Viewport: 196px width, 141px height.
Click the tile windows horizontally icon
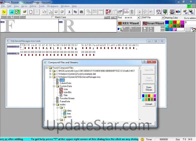coord(95,12)
